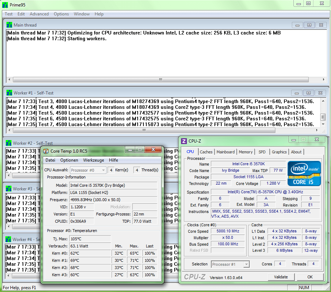The width and height of the screenshot is (331, 292).
Task: Click the Intel Core i5 logo badge
Action: point(304,173)
